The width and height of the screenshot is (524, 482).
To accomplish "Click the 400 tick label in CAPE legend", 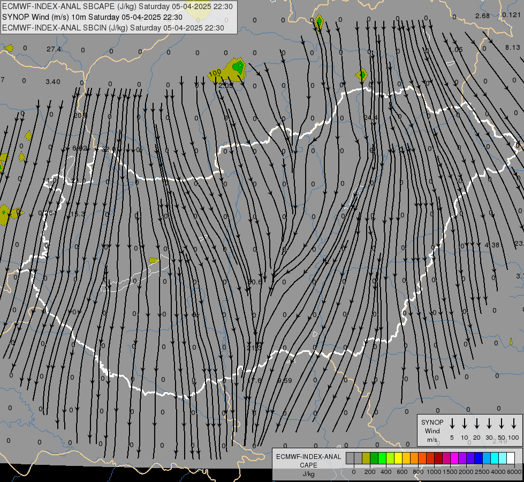I will (386, 472).
